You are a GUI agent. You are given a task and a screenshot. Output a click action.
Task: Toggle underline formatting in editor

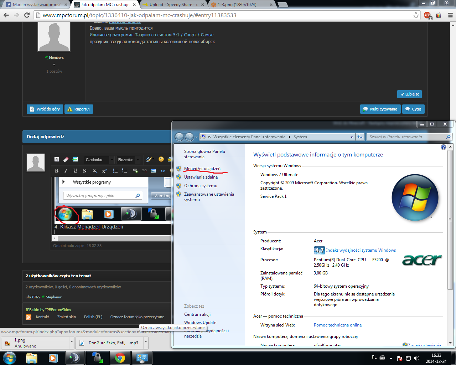(x=75, y=171)
